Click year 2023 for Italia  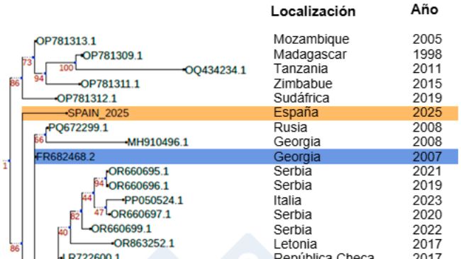pos(427,201)
